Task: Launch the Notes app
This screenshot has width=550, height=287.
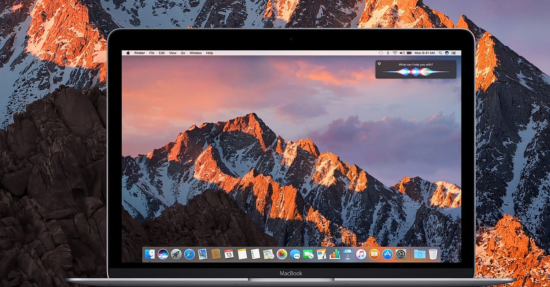Action: [242, 255]
